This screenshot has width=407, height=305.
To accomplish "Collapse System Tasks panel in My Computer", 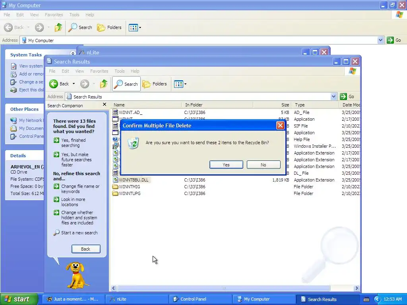I will pyautogui.click(x=73, y=54).
